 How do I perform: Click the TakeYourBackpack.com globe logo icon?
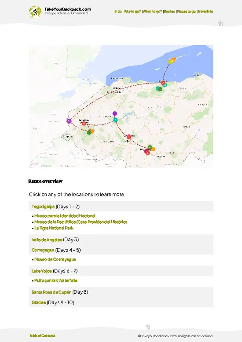[x=35, y=12]
